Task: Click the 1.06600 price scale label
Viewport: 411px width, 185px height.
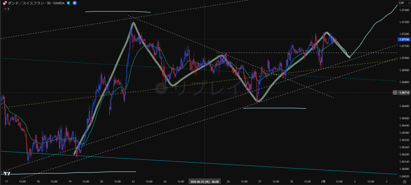Action: [x=404, y=106]
